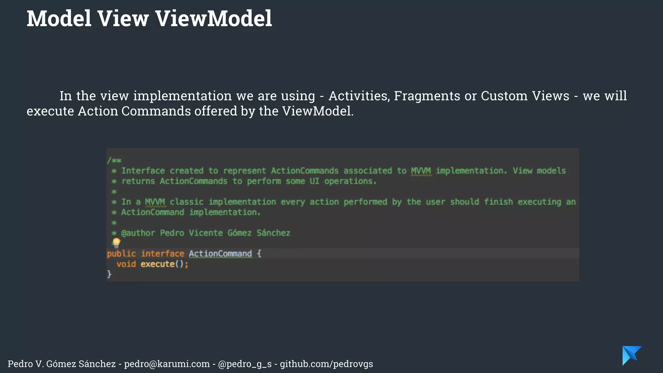The height and width of the screenshot is (373, 663).
Task: Open the github.com/pedrovgs link
Action: (326, 364)
